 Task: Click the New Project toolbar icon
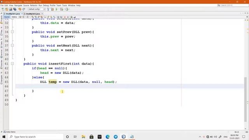[7, 9]
